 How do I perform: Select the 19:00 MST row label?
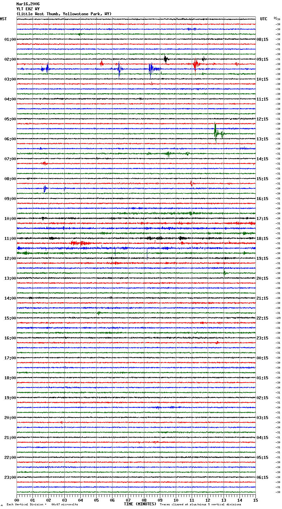coord(10,398)
